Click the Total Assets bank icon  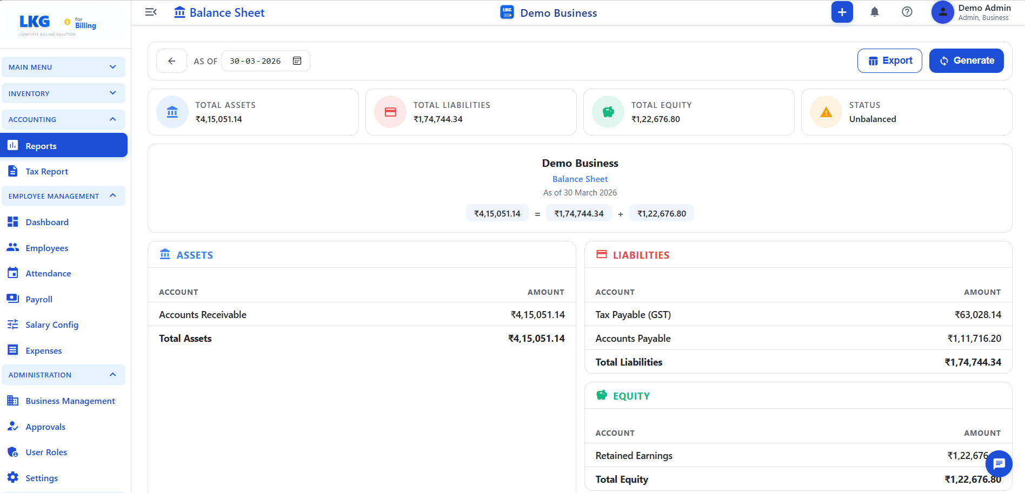(172, 112)
